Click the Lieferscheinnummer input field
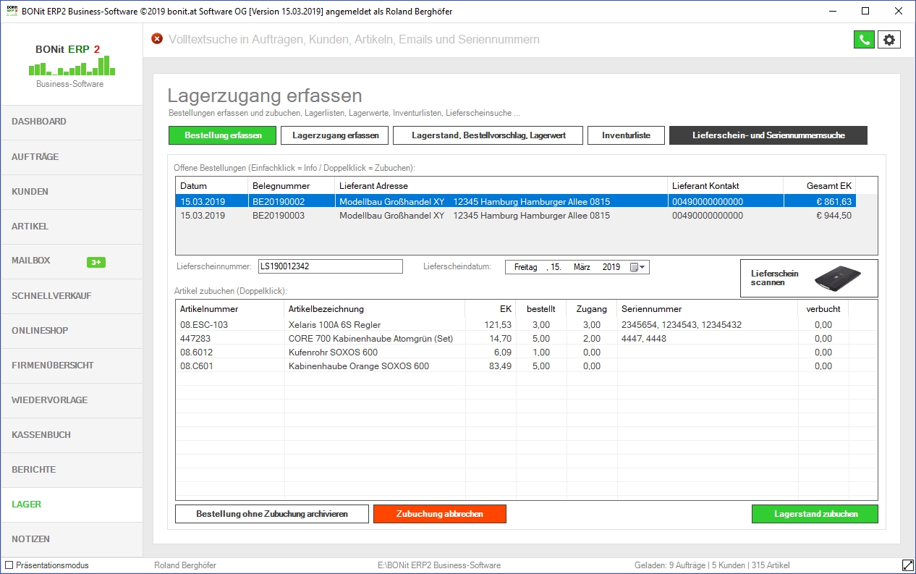Viewport: 916px width, 574px height. [331, 267]
